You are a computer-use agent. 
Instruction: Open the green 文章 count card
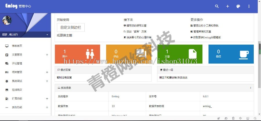click(180, 54)
